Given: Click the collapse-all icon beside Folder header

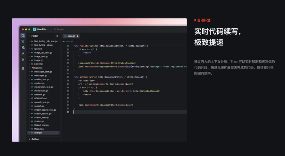Looking at the screenshot, I should (57, 36).
